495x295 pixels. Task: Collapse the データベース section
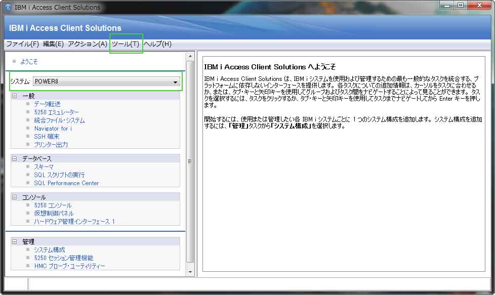15,159
